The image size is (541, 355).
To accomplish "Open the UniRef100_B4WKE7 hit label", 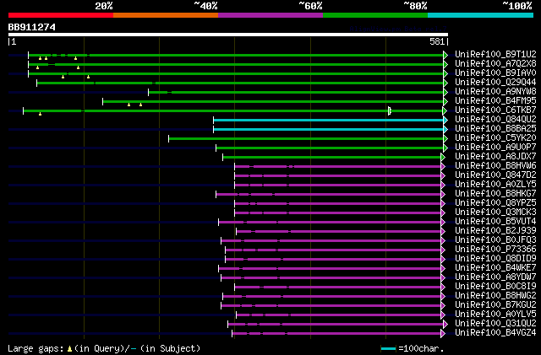I will [x=495, y=268].
